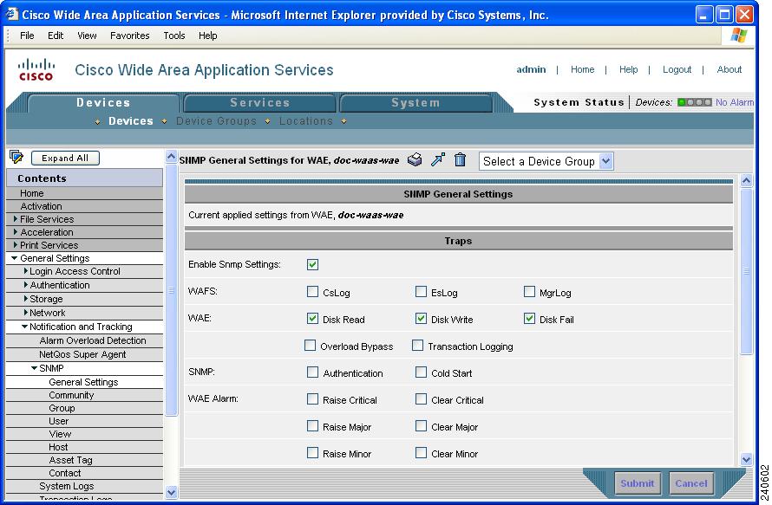Click scroll down arrow of contents pane
The width and height of the screenshot is (772, 505).
coord(171,492)
